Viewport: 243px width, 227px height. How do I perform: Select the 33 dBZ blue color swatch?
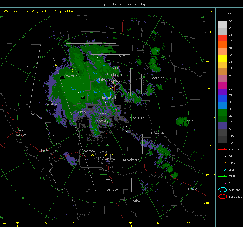(x=222, y=99)
